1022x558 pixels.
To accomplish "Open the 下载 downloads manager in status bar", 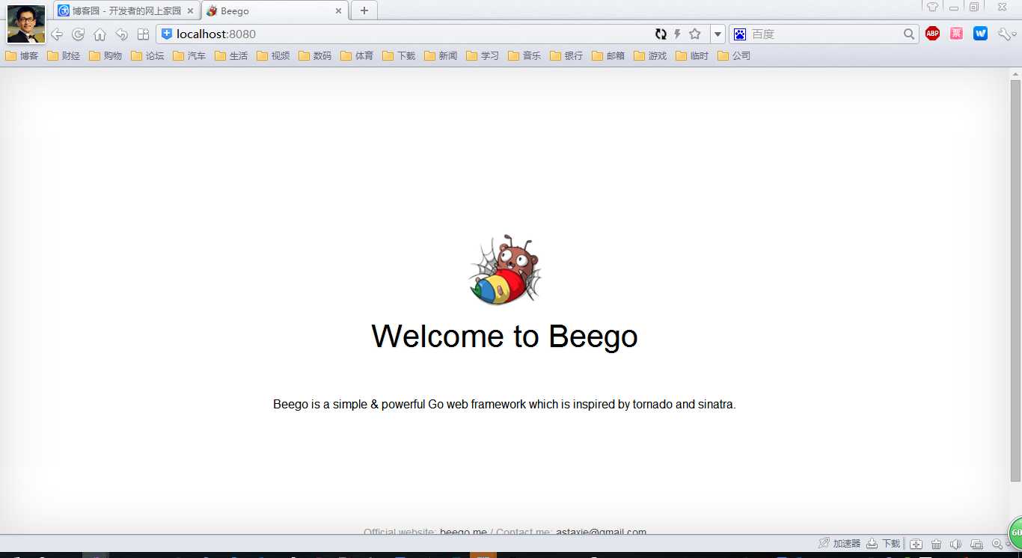I will 884,544.
